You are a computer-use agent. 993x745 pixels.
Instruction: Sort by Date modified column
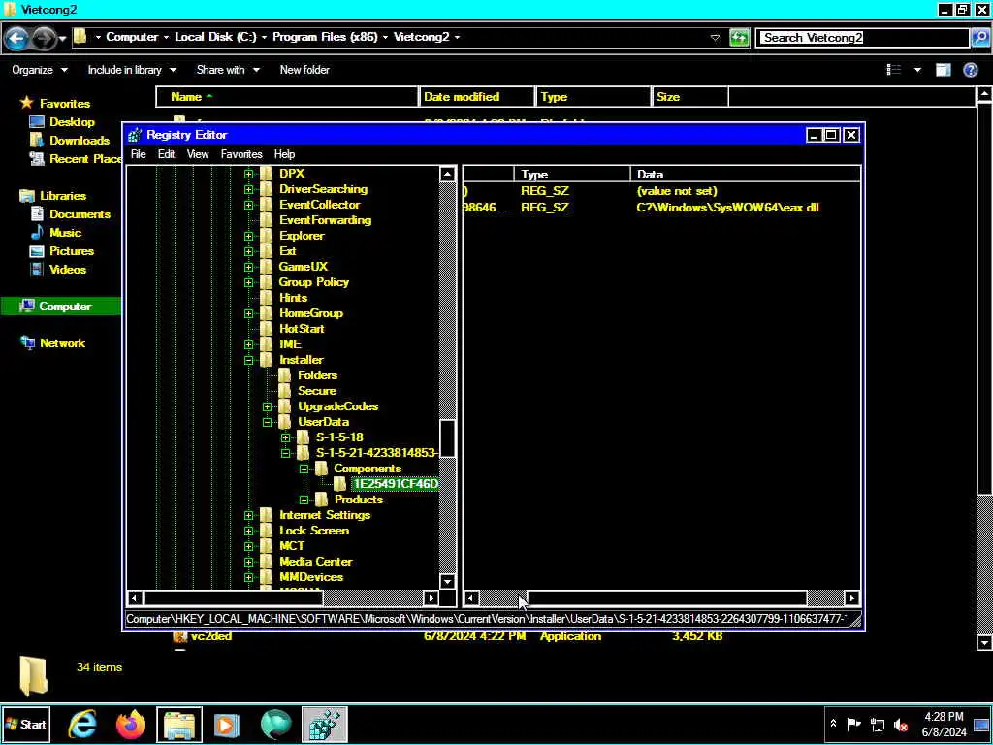pyautogui.click(x=476, y=97)
